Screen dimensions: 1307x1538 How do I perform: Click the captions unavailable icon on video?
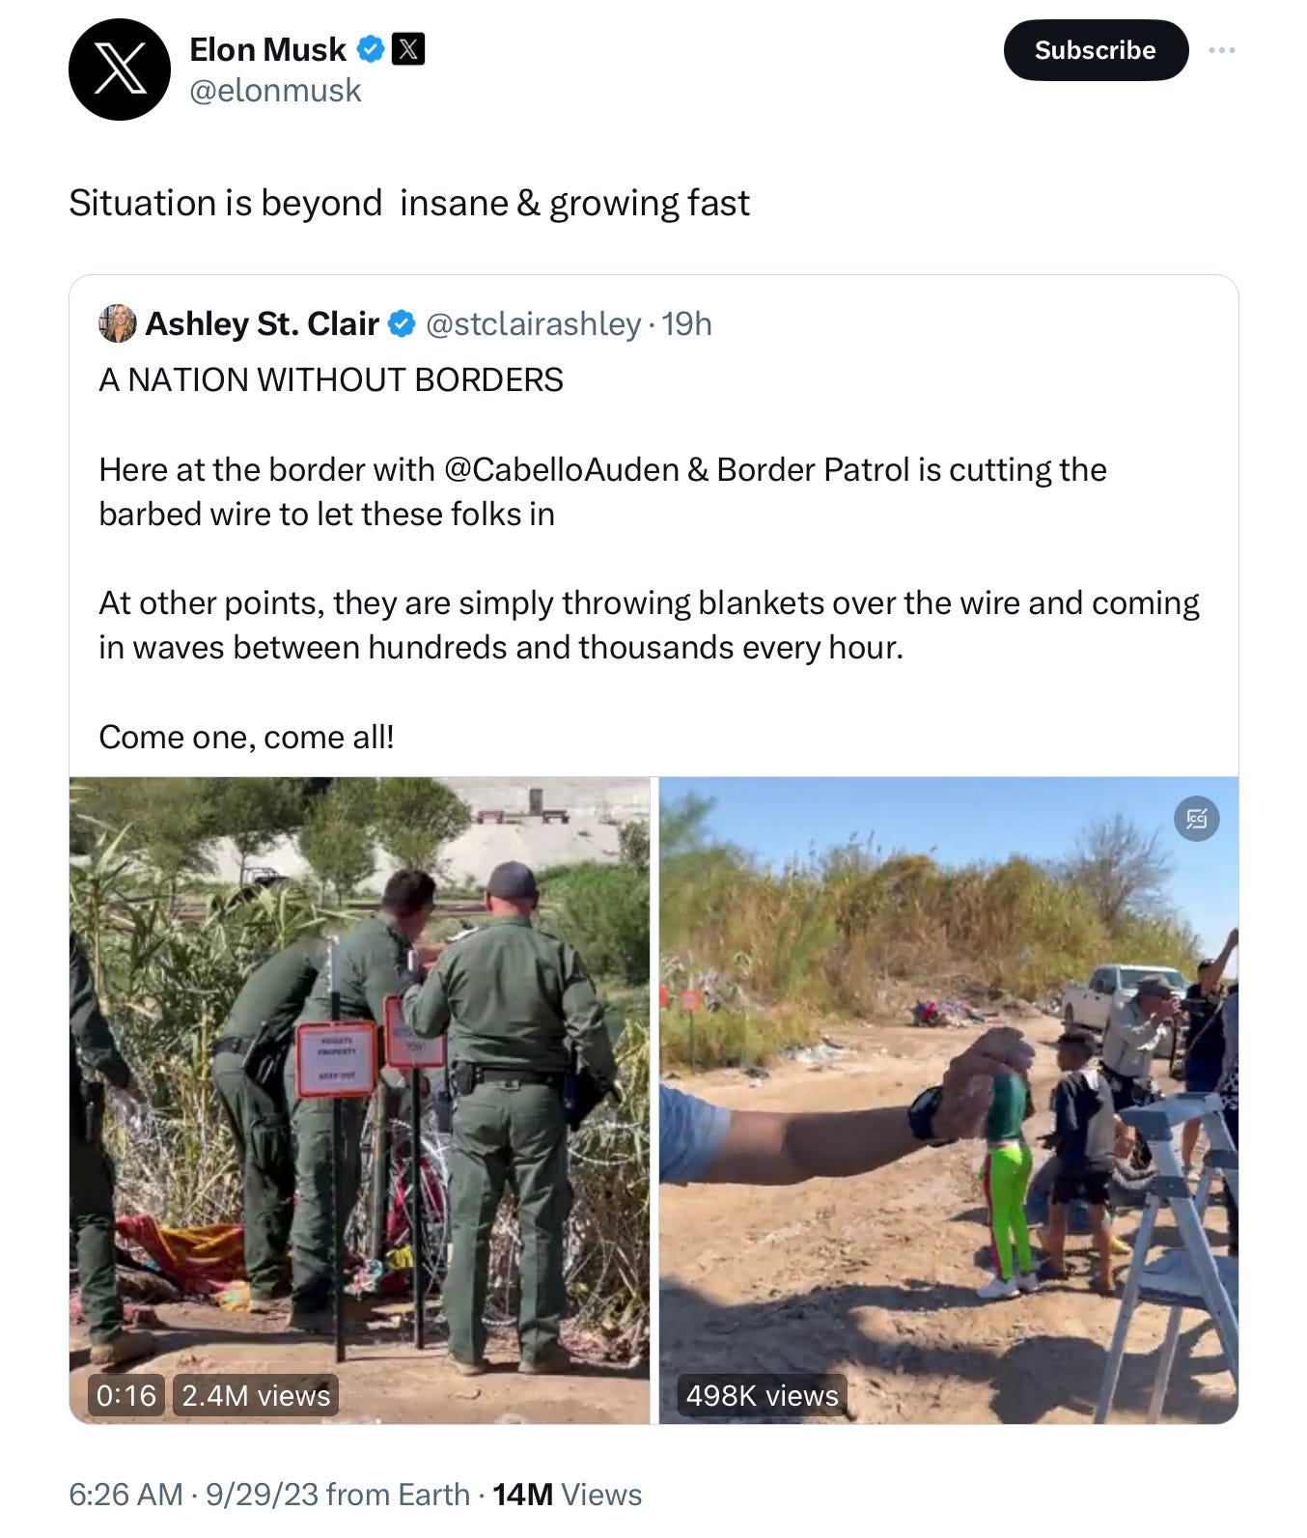(x=1197, y=819)
